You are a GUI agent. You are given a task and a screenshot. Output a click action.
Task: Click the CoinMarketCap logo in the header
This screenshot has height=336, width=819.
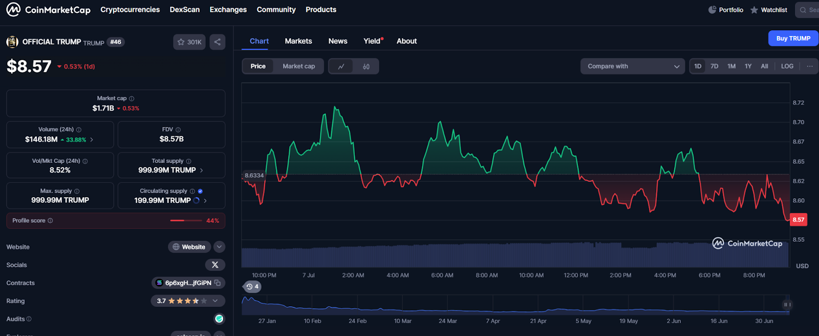(x=48, y=10)
